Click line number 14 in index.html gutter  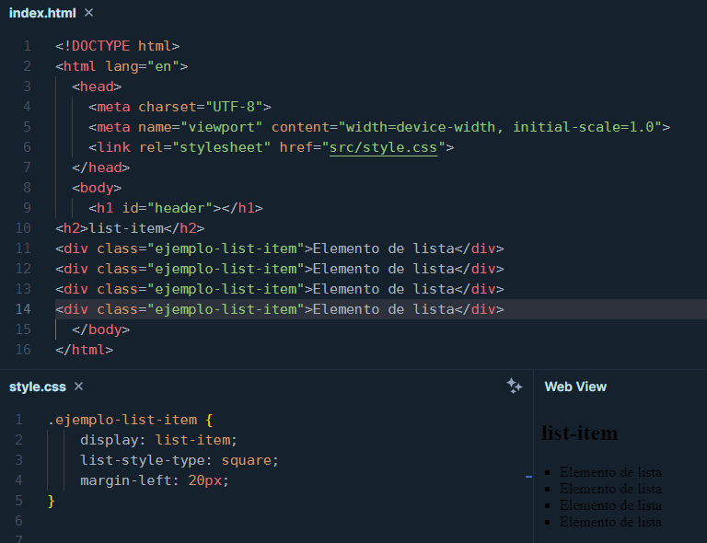(x=23, y=309)
